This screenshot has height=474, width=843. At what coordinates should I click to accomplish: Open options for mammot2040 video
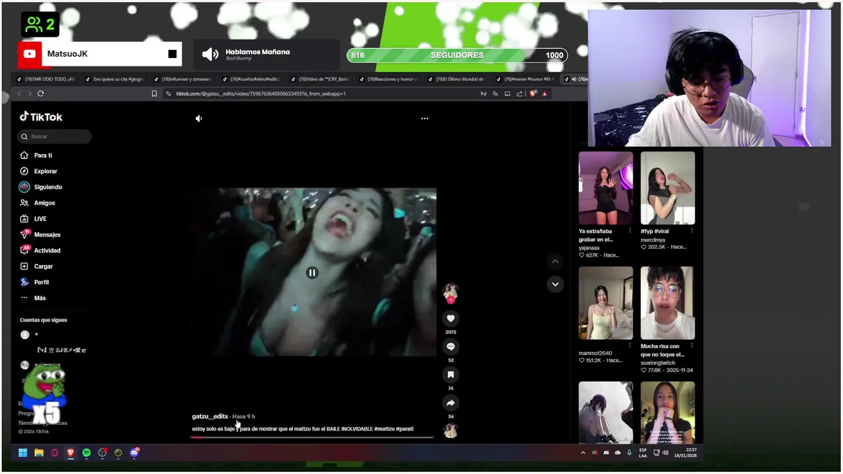click(x=630, y=346)
